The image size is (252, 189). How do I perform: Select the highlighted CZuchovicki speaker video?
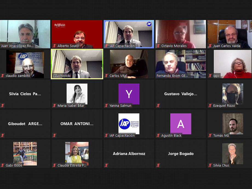(77, 64)
